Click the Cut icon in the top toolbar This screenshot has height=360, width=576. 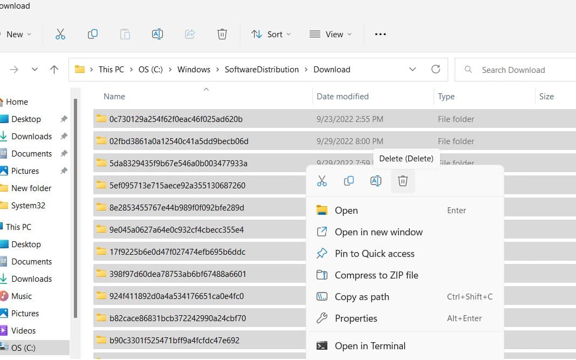tap(60, 34)
